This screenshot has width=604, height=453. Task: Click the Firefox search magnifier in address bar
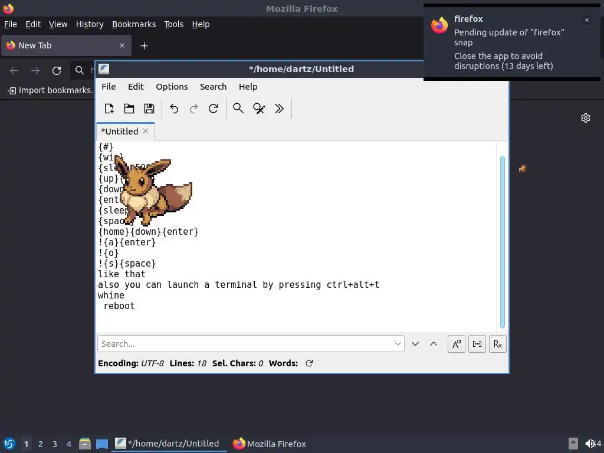80,70
